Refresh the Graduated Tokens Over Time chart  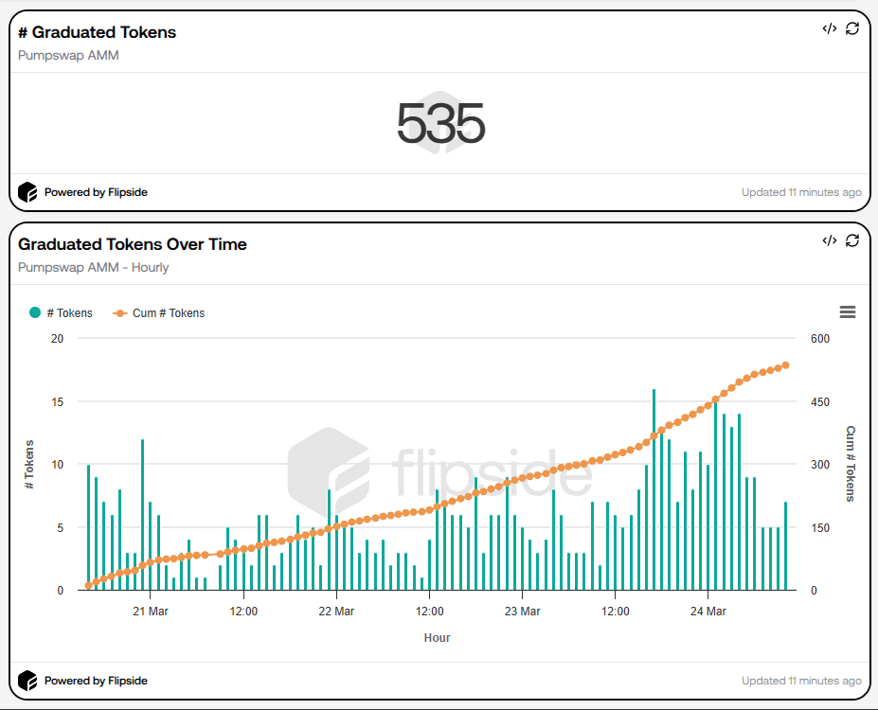tap(852, 240)
